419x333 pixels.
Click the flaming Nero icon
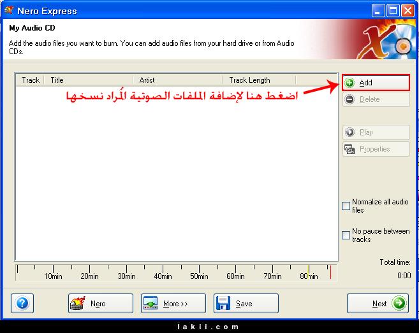[x=78, y=303]
